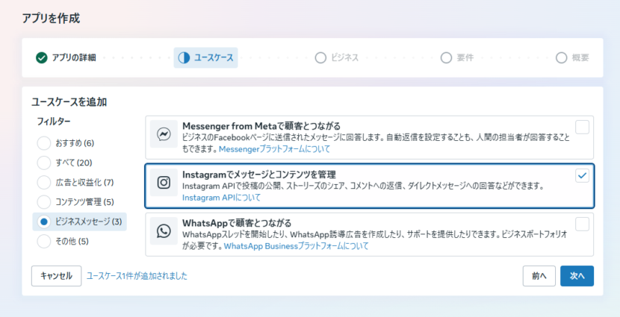Screen dimensions: 620x317
Task: Select the すべて (20) filter radio button
Action: click(44, 163)
